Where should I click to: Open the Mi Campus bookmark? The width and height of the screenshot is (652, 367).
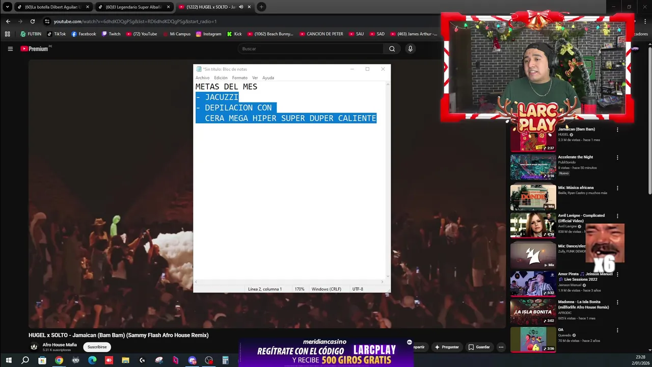pos(176,34)
